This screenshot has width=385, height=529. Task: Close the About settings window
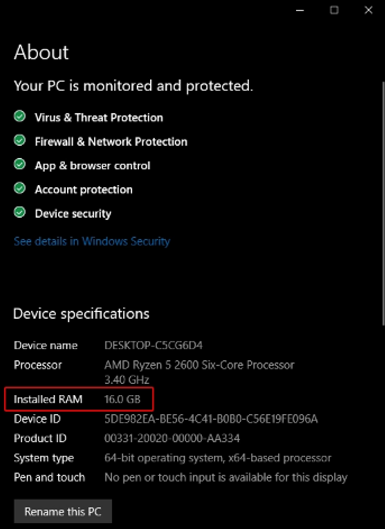click(x=368, y=10)
